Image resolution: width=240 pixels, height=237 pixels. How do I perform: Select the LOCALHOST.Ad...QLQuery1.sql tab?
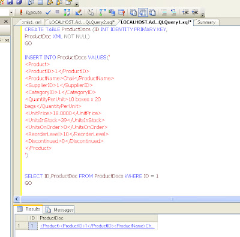coord(156,22)
